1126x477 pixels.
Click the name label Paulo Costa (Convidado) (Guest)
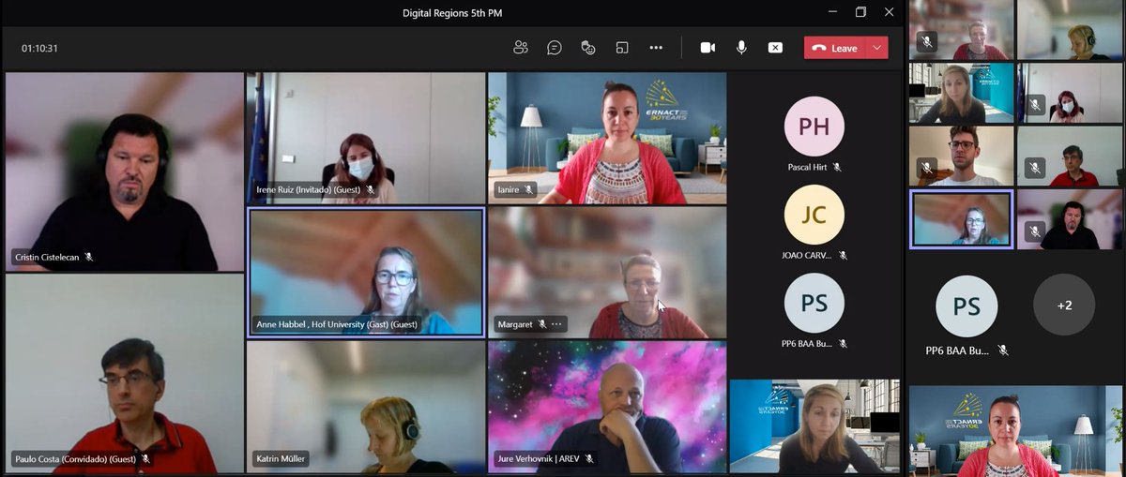pos(75,459)
